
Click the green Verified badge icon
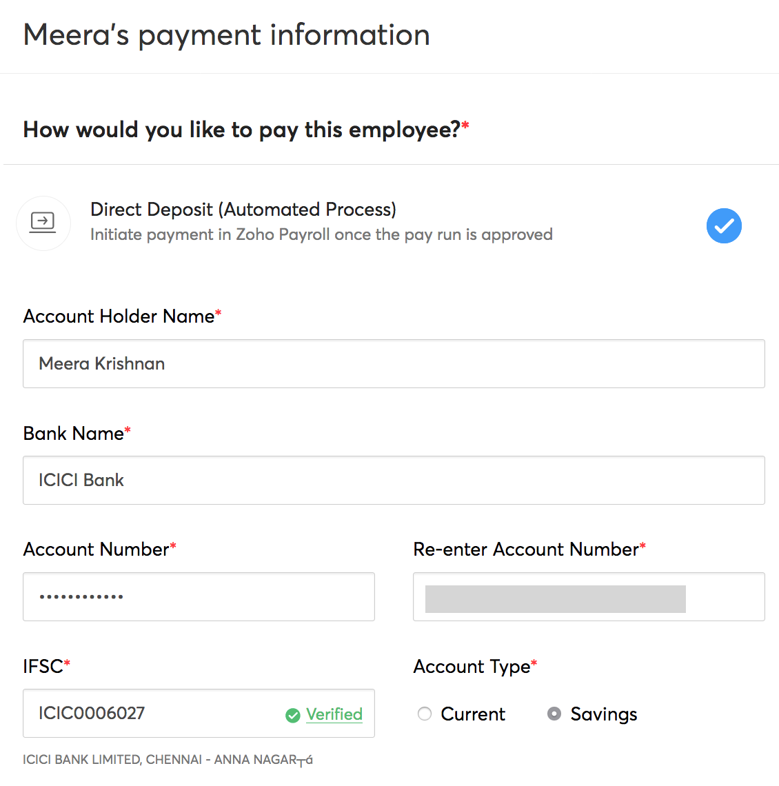pyautogui.click(x=293, y=715)
